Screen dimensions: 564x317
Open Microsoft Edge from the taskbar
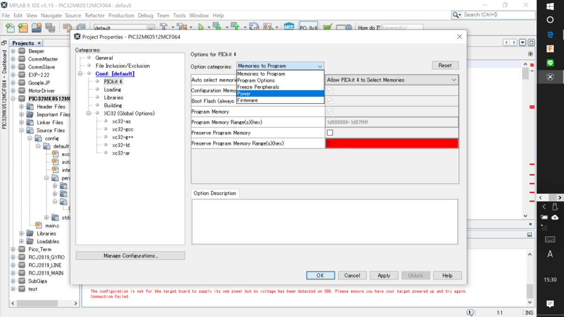coord(550,34)
